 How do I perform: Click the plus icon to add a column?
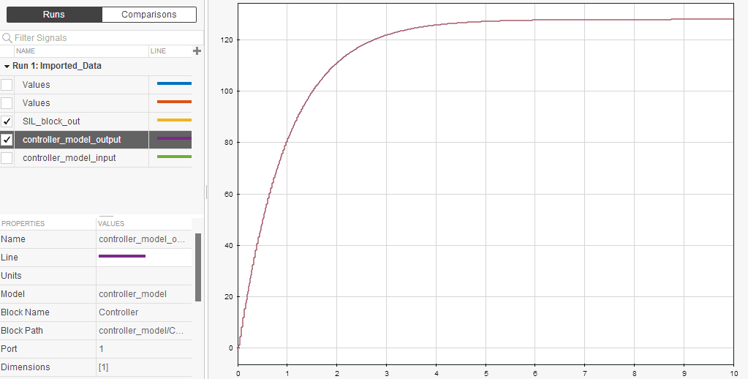pos(197,51)
